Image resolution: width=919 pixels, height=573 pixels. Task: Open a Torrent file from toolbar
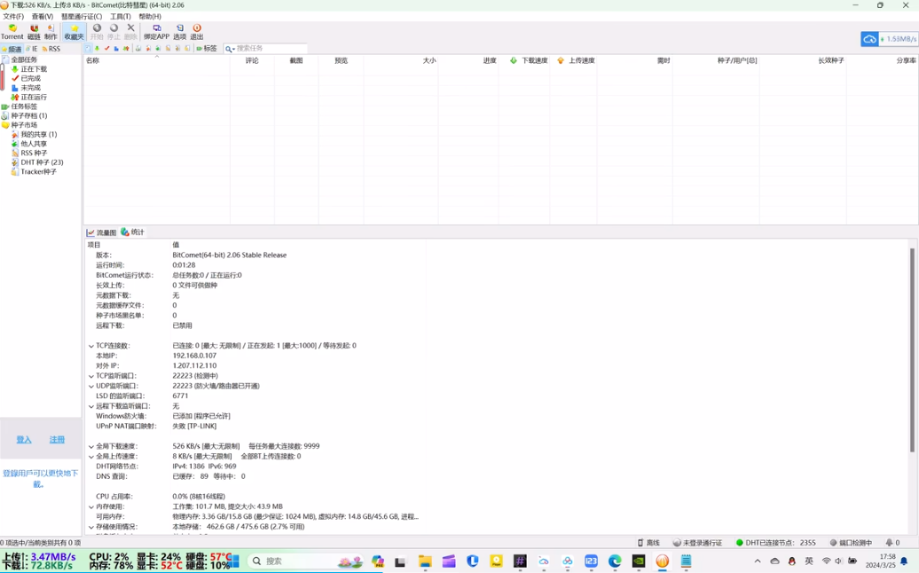[12, 32]
